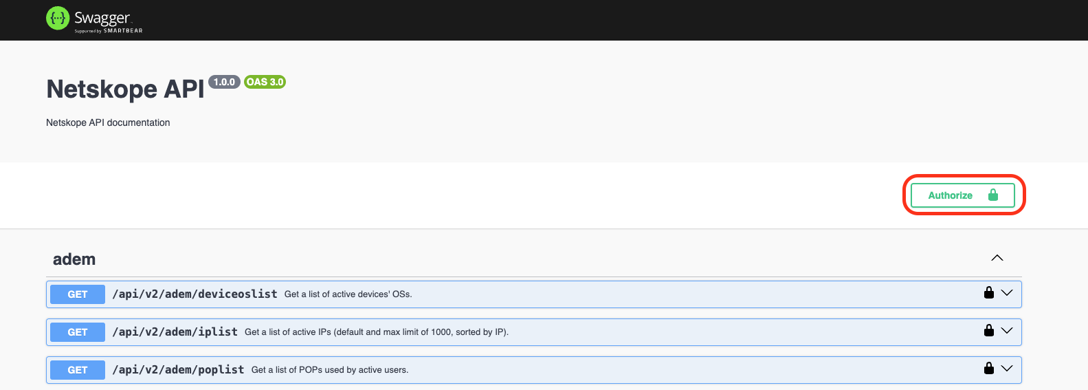The image size is (1088, 390).
Task: Expand iplist operation with chevron
Action: pos(1007,331)
